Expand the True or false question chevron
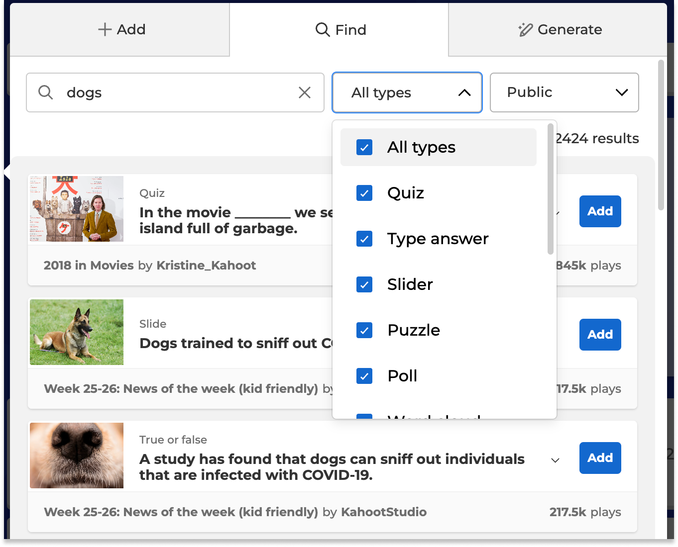This screenshot has height=547, width=678. click(x=556, y=460)
